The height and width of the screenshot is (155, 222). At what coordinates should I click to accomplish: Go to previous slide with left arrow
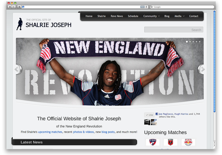18,69
